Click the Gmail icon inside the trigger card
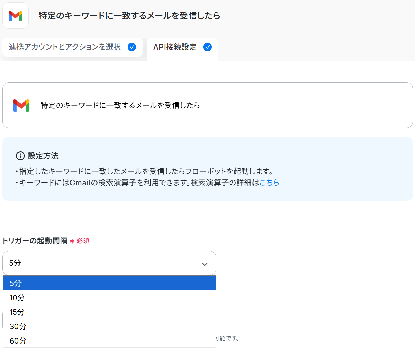 pos(21,105)
